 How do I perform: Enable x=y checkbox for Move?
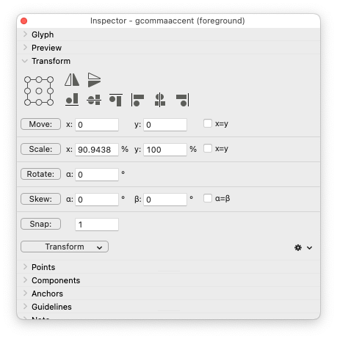(208, 123)
